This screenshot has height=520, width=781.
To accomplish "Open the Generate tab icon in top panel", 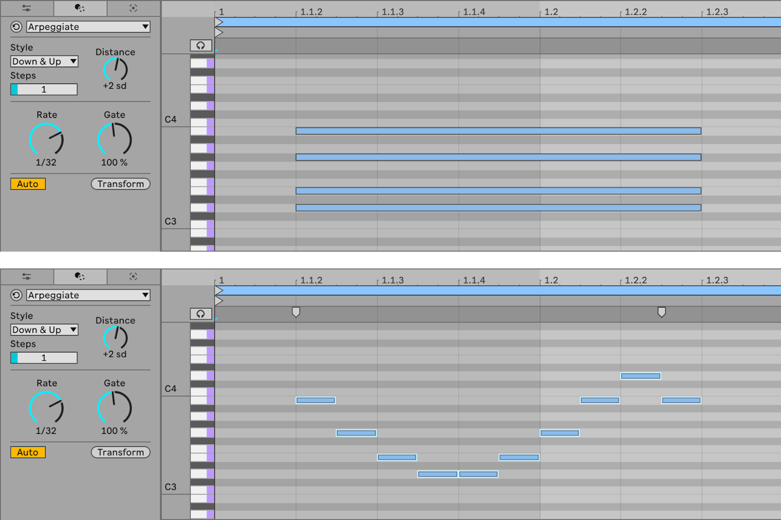I will 133,8.
